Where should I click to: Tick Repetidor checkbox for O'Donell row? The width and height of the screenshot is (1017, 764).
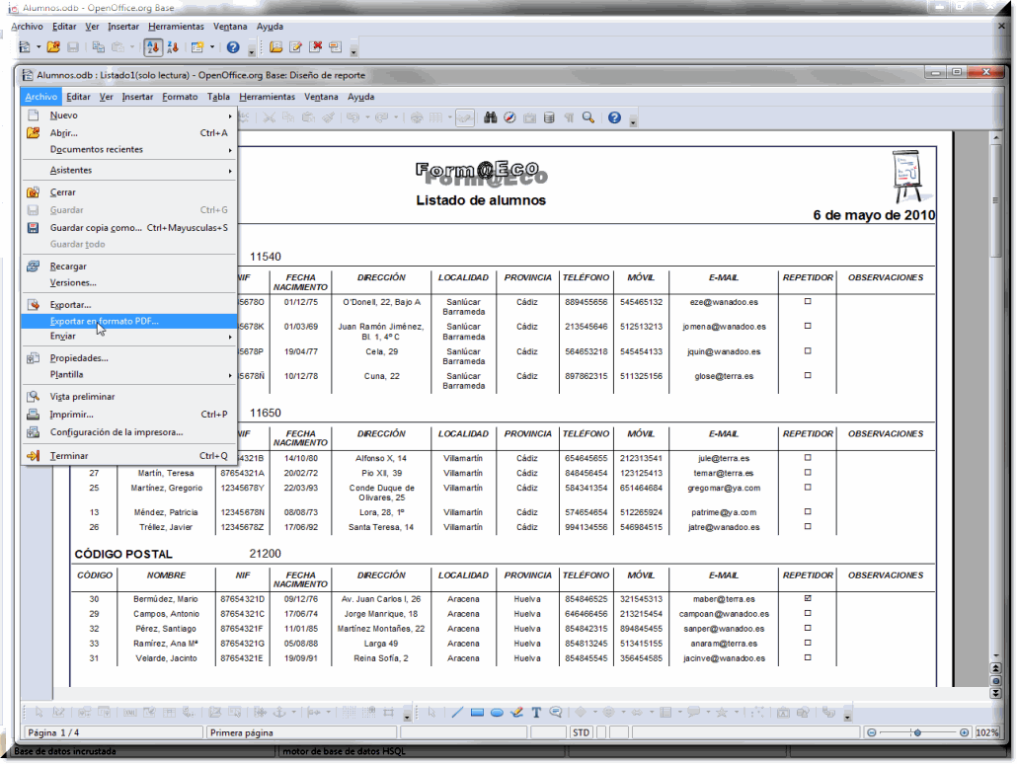pos(808,302)
